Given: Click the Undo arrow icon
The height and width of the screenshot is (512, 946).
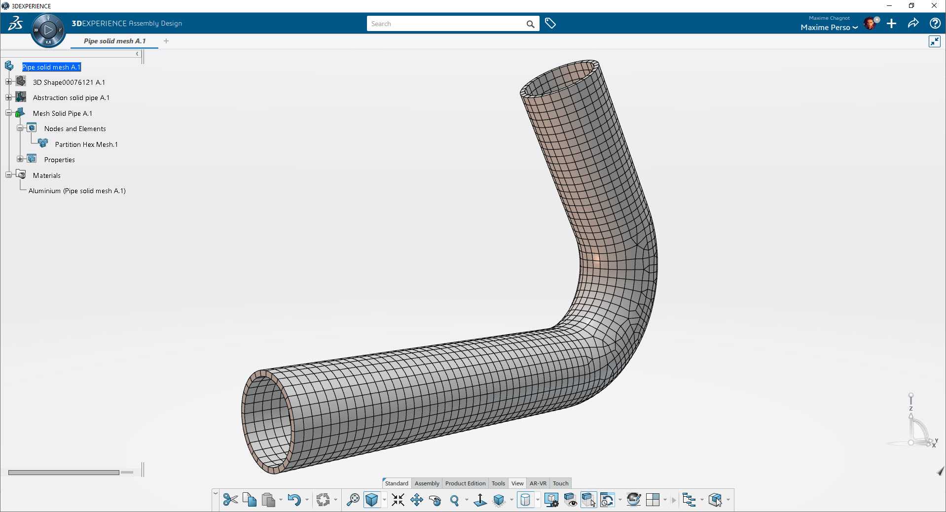Looking at the screenshot, I should pyautogui.click(x=294, y=500).
